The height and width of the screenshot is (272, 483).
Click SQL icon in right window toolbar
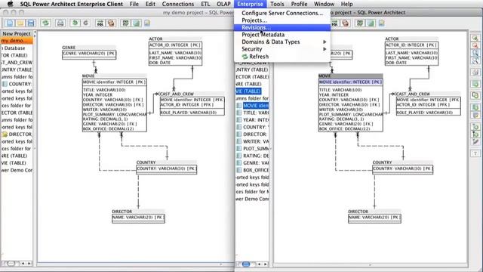[335, 23]
